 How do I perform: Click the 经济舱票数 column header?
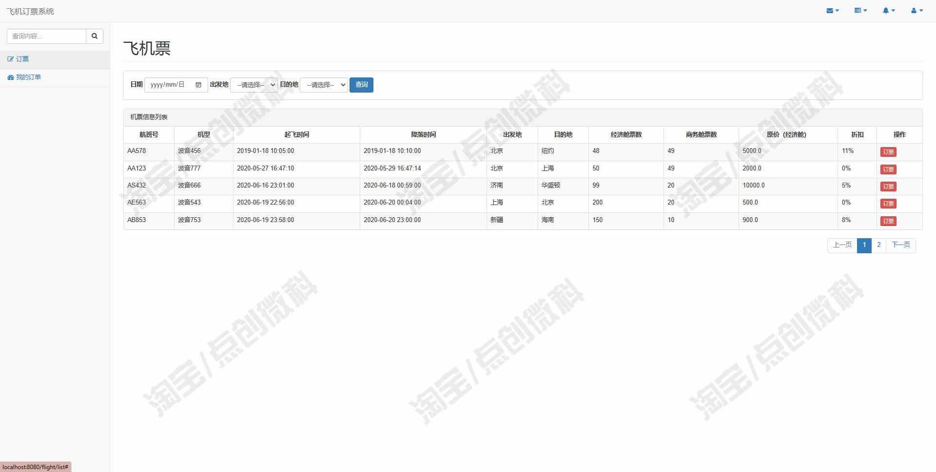click(x=626, y=135)
